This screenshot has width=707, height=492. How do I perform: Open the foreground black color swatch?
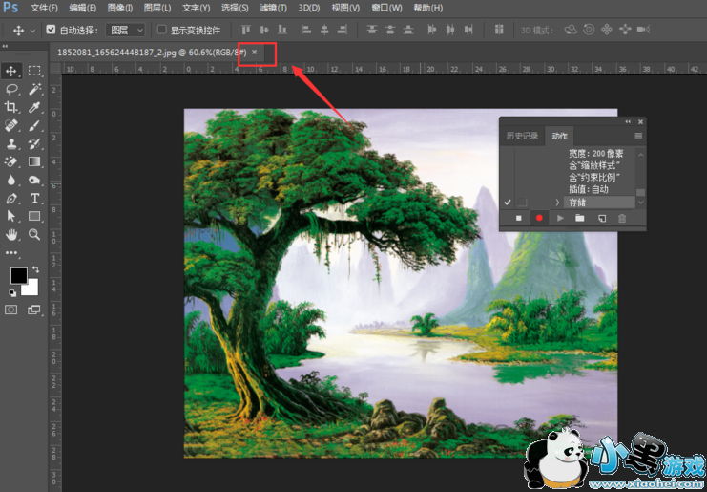[x=18, y=275]
